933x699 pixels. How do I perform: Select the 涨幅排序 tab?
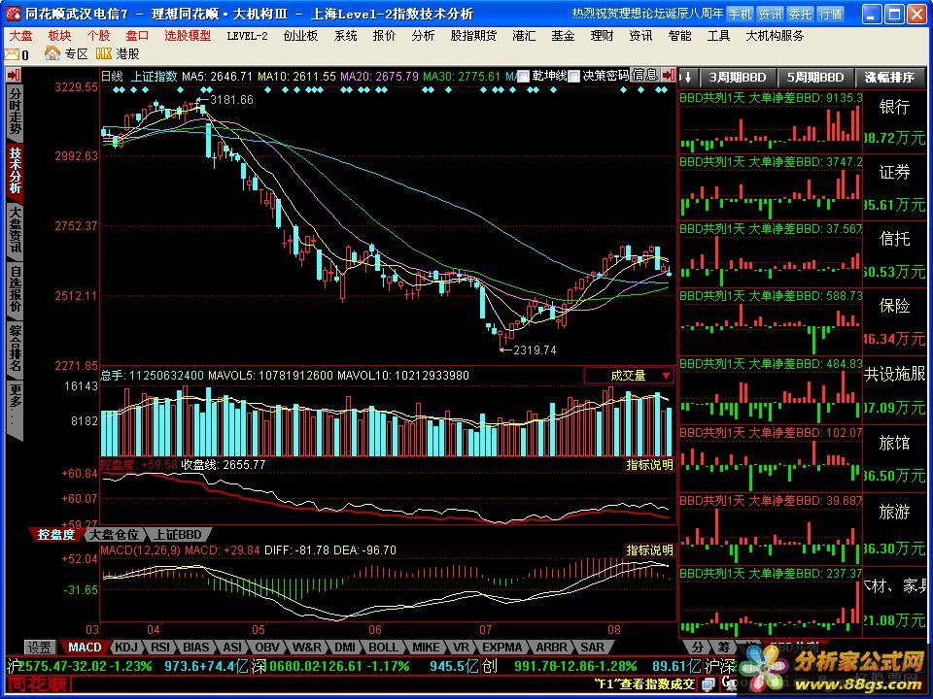click(x=889, y=78)
